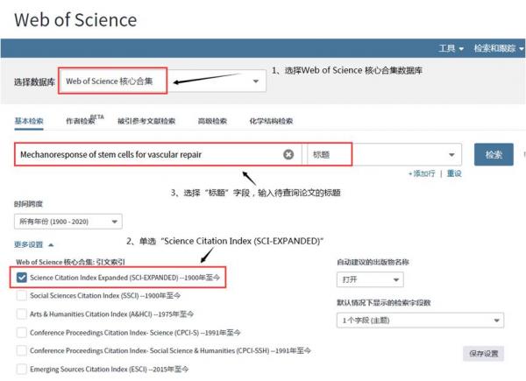Open the 1个字段 (主题) dropdown

point(420,321)
